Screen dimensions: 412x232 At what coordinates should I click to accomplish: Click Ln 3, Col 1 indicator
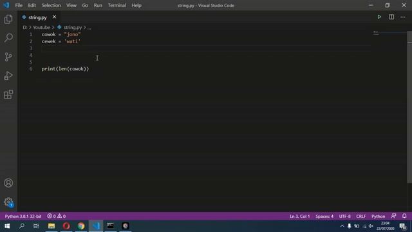pos(300,217)
